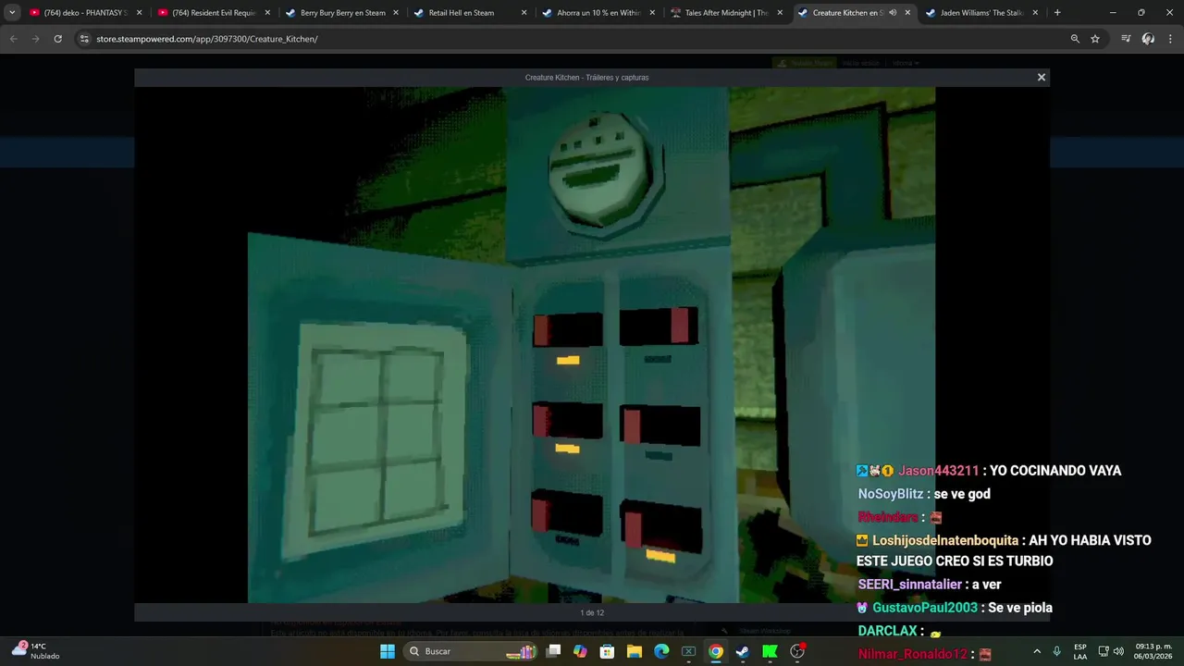Open the OBS icon with red notification badge
Screen dimensions: 1184x666
(797, 651)
